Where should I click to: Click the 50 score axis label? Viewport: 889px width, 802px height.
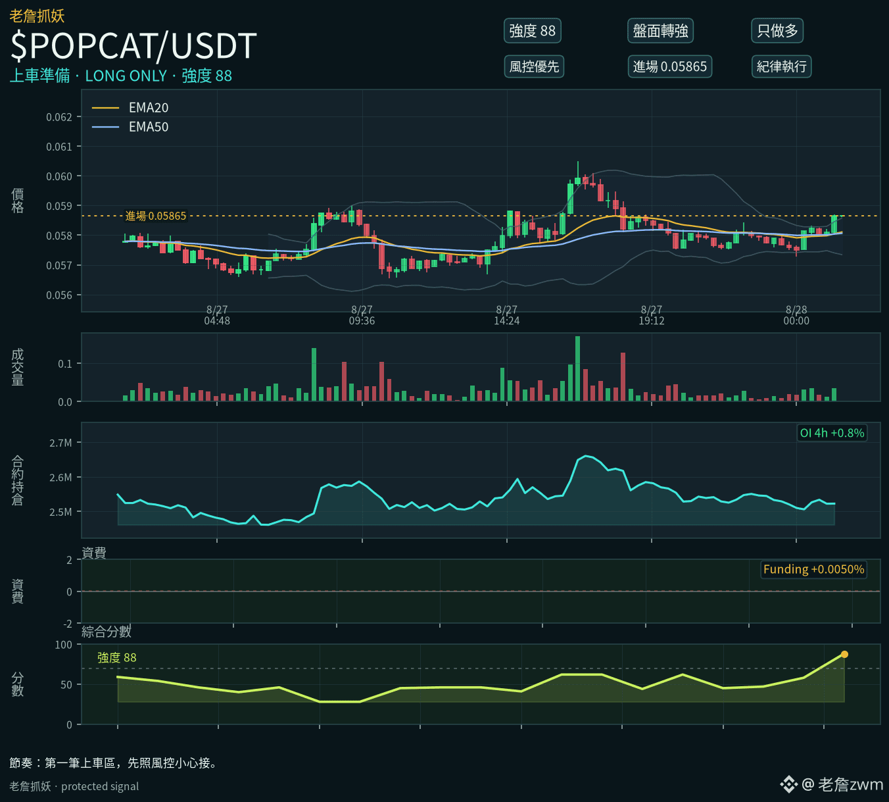click(66, 685)
